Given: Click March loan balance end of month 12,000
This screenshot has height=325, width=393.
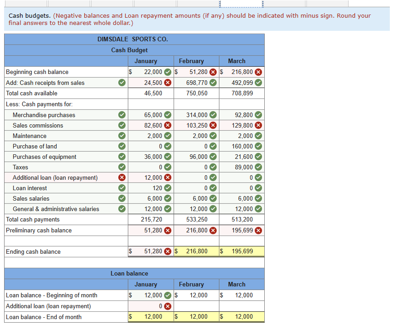Looking at the screenshot, I should pos(242,317).
